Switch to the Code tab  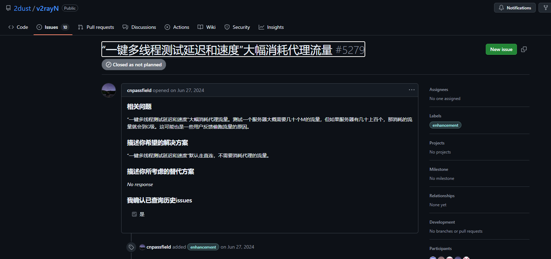(18, 27)
